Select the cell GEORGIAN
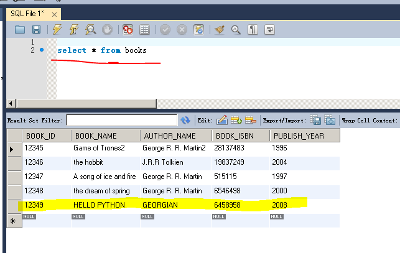The image size is (400, 253). coord(176,205)
